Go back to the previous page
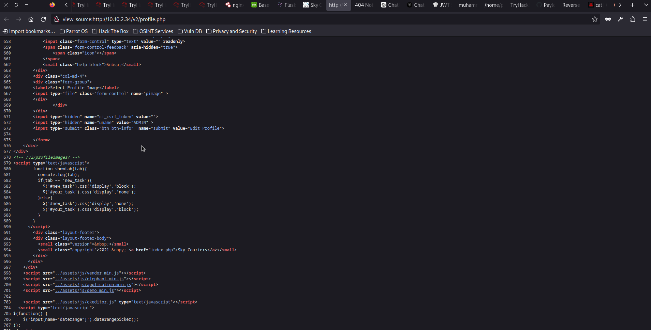This screenshot has height=330, width=651. coord(6,19)
